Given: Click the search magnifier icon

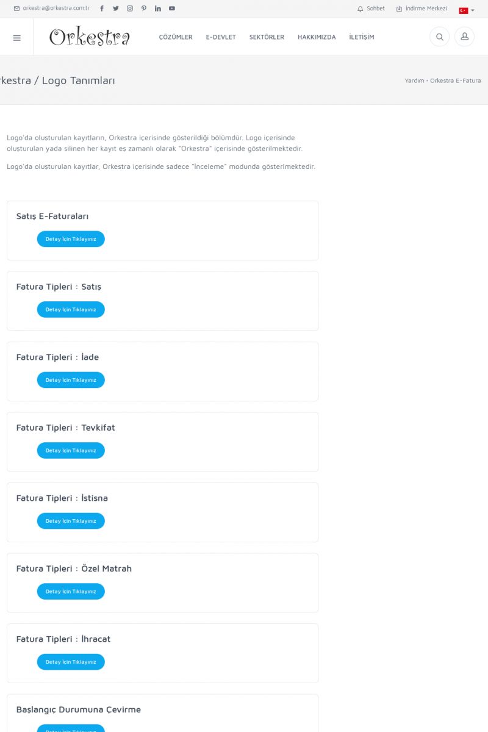Looking at the screenshot, I should (439, 37).
